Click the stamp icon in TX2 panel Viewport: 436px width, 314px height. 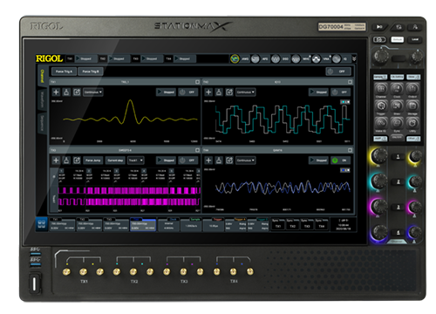(x=219, y=92)
